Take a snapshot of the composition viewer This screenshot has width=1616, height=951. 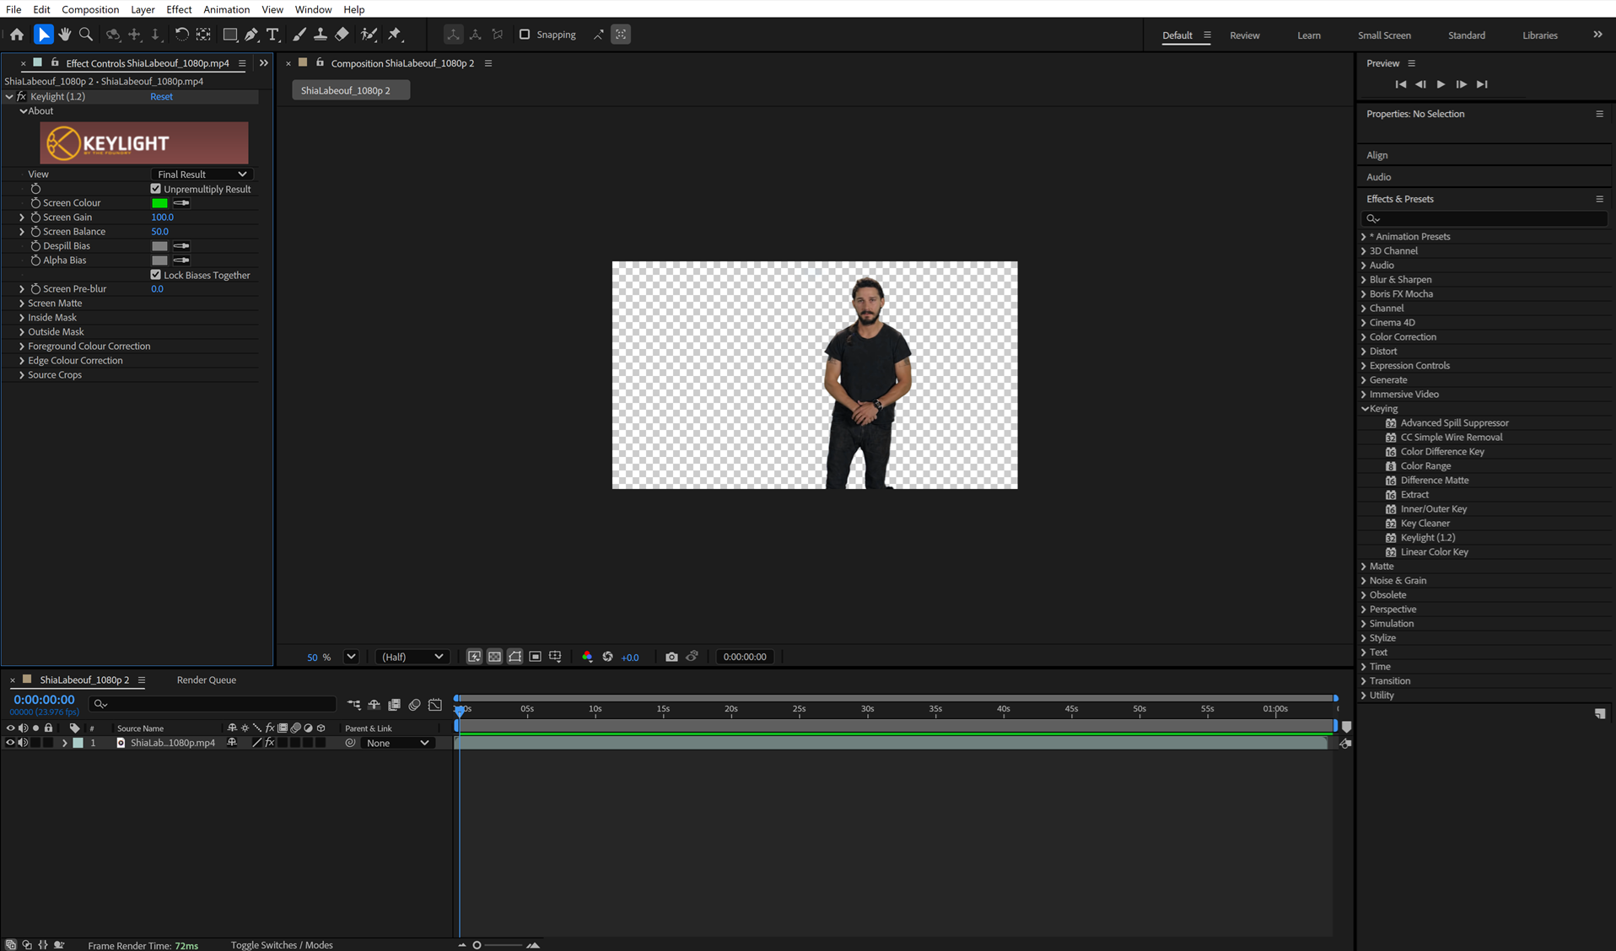(671, 656)
